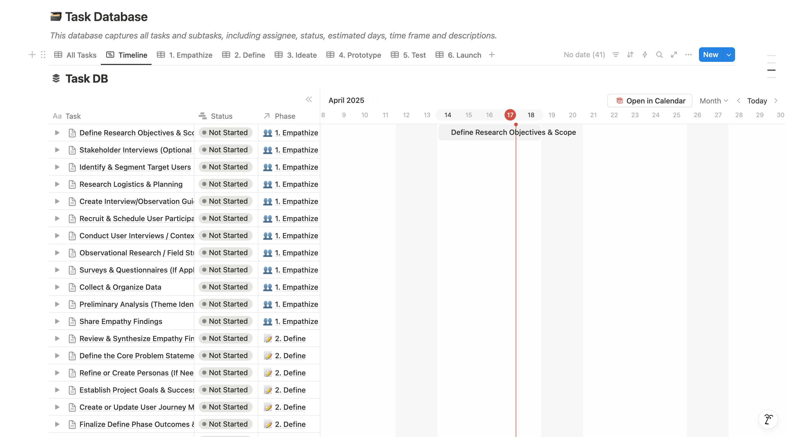Open the Month timescale dropdown
This screenshot has height=437, width=786.
point(714,101)
